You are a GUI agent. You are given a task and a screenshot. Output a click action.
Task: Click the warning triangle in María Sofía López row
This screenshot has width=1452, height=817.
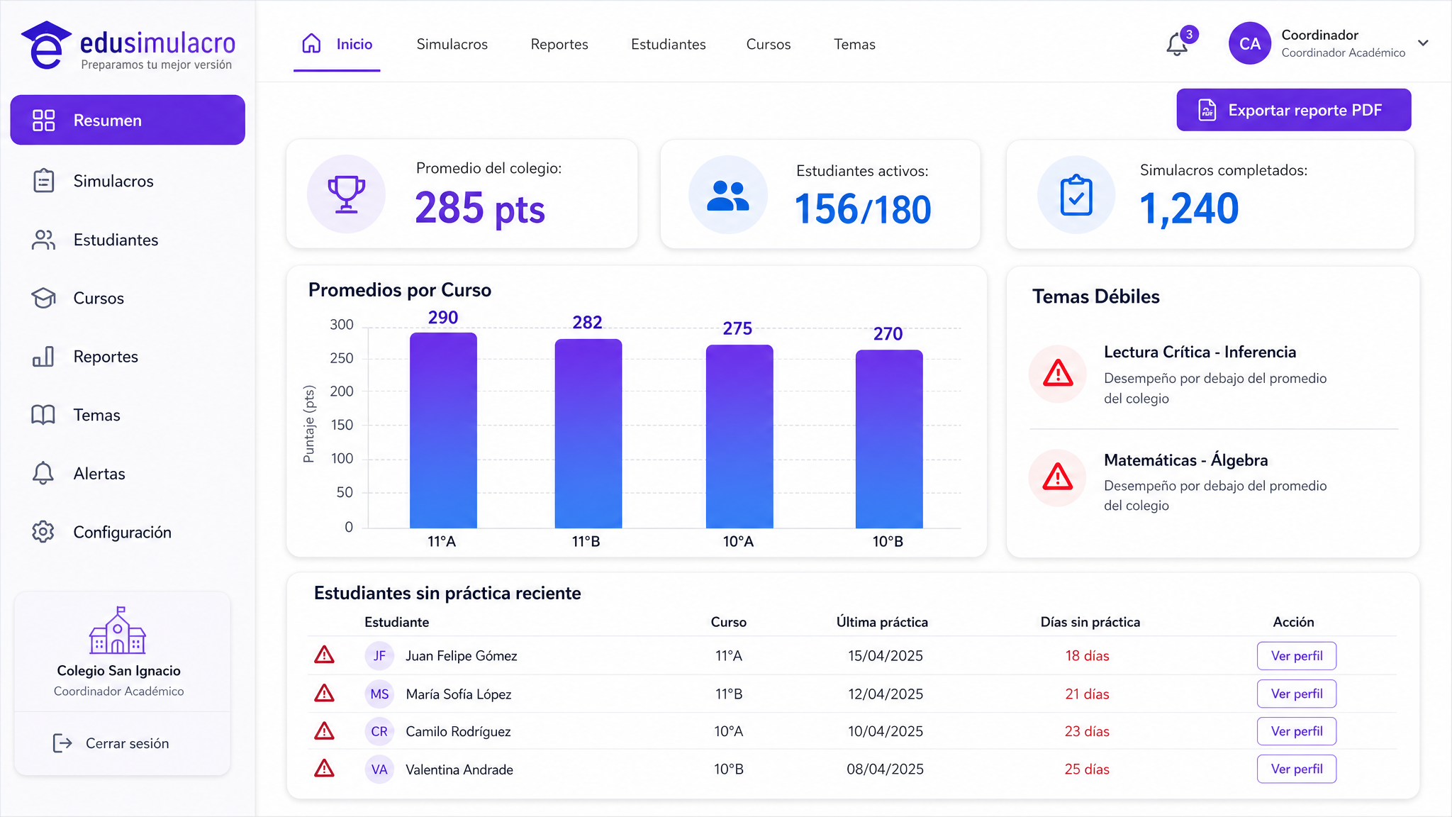[x=324, y=693]
